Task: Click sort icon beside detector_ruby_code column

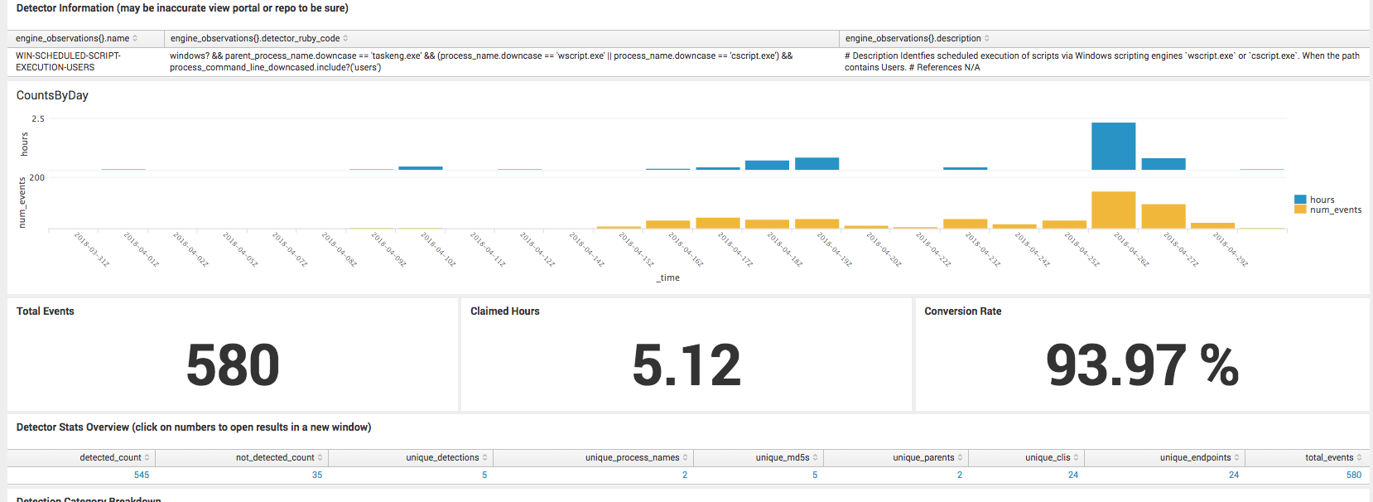Action: pyautogui.click(x=345, y=39)
